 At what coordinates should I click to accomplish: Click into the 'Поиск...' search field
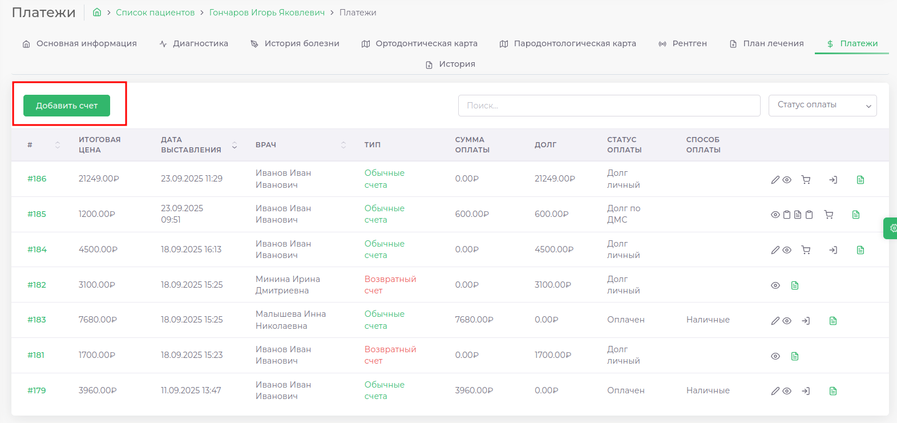(x=609, y=106)
